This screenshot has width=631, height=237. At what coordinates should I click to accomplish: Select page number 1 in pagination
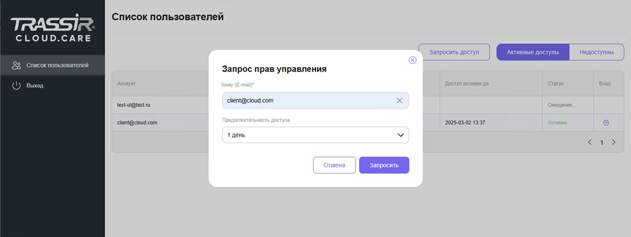click(x=601, y=142)
